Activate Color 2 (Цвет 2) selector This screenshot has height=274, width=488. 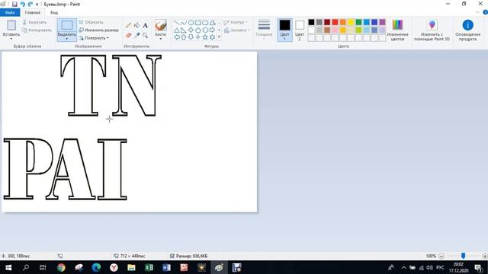(300, 30)
